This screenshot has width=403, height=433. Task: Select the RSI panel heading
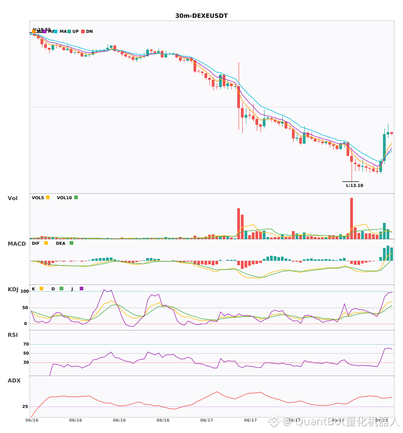(13, 335)
